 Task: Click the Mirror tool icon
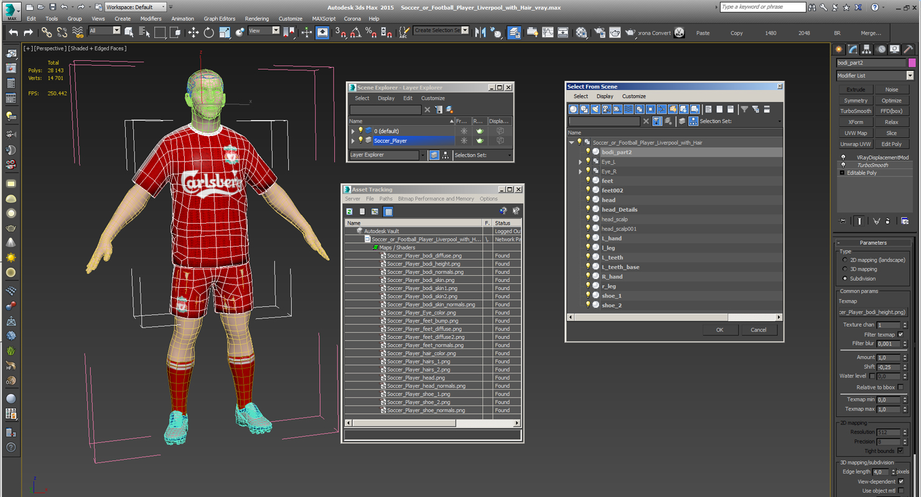point(480,32)
